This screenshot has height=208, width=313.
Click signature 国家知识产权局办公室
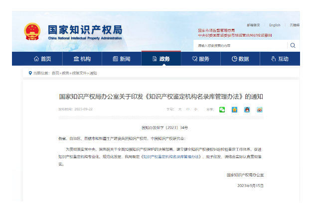(245, 175)
